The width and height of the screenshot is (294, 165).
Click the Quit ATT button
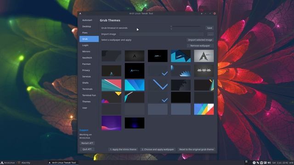tap(87, 149)
